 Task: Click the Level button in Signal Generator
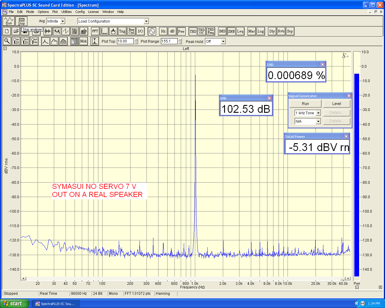click(337, 104)
